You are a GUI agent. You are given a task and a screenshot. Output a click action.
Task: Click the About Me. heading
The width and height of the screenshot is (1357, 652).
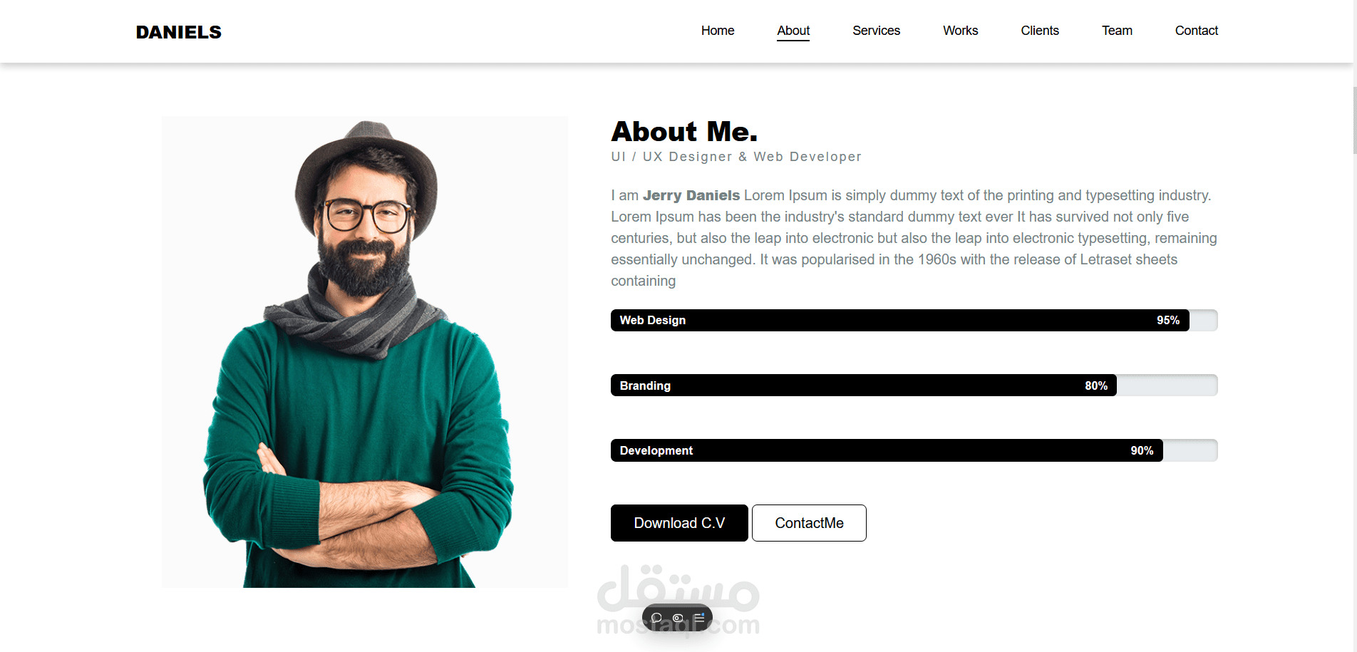[684, 132]
